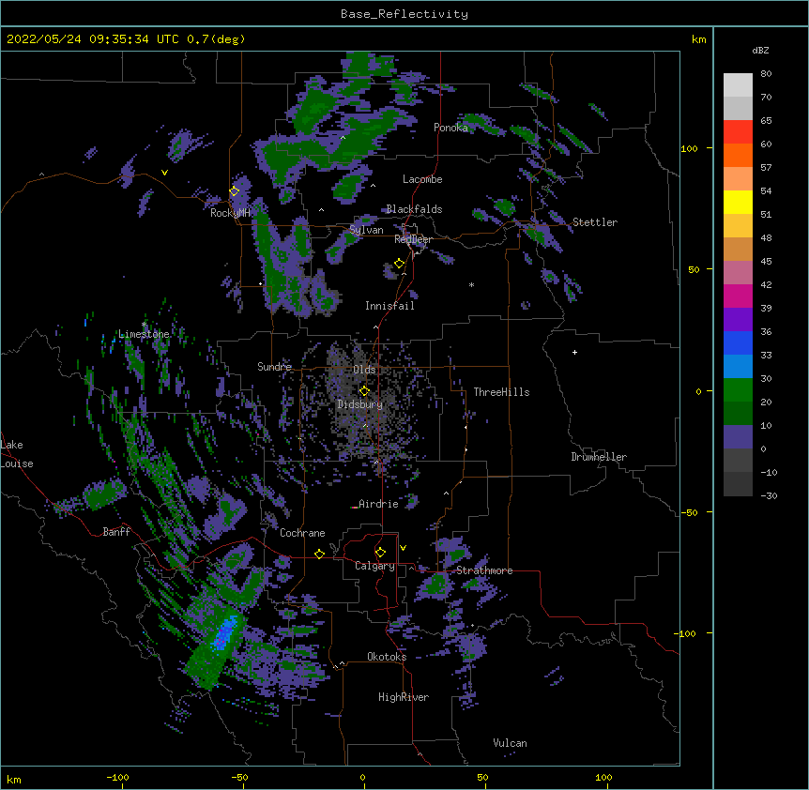Pick the bright green 20-30 dBZ legend swatch
Viewport: 809px width, 790px height.
738,390
